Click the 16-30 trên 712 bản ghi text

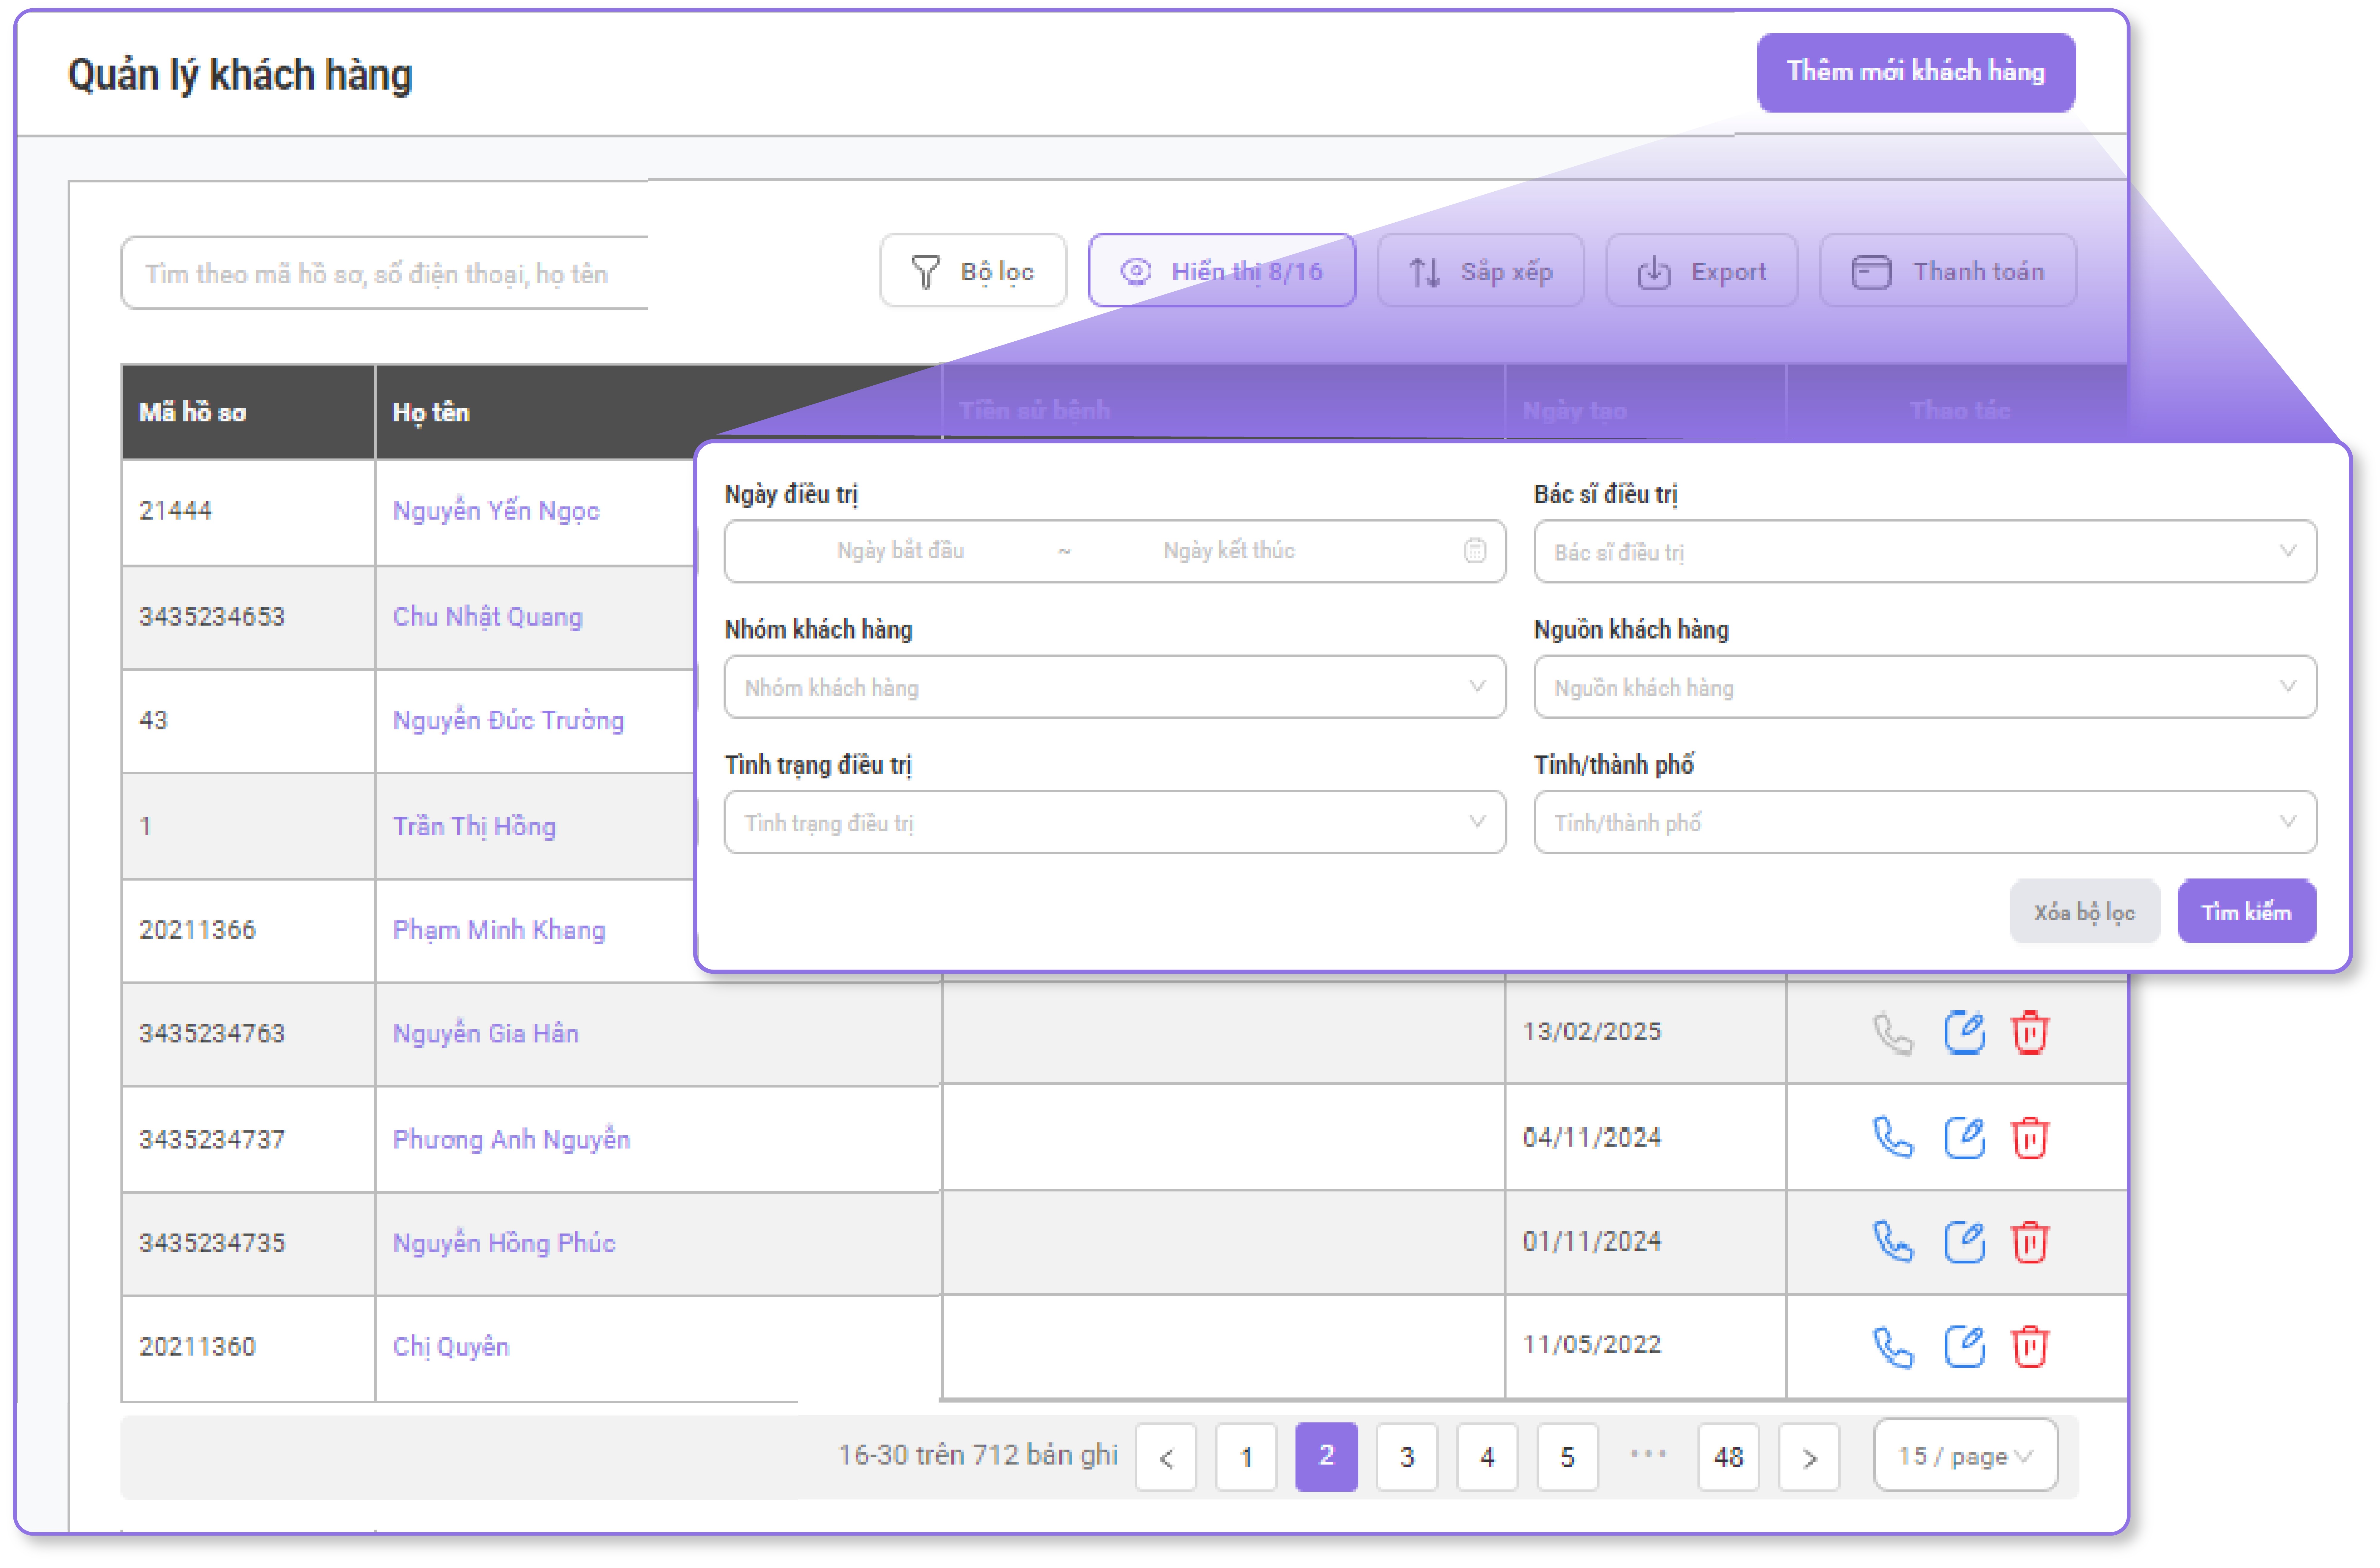978,1455
